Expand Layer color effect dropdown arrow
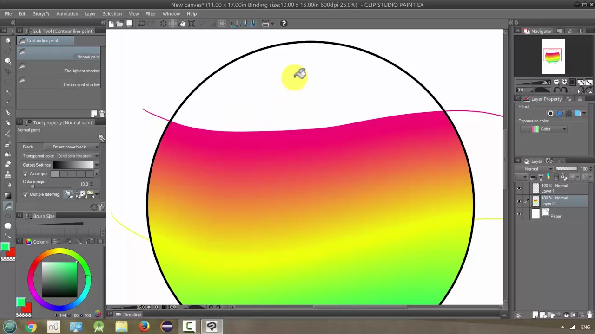The image size is (595, 334). (x=584, y=114)
